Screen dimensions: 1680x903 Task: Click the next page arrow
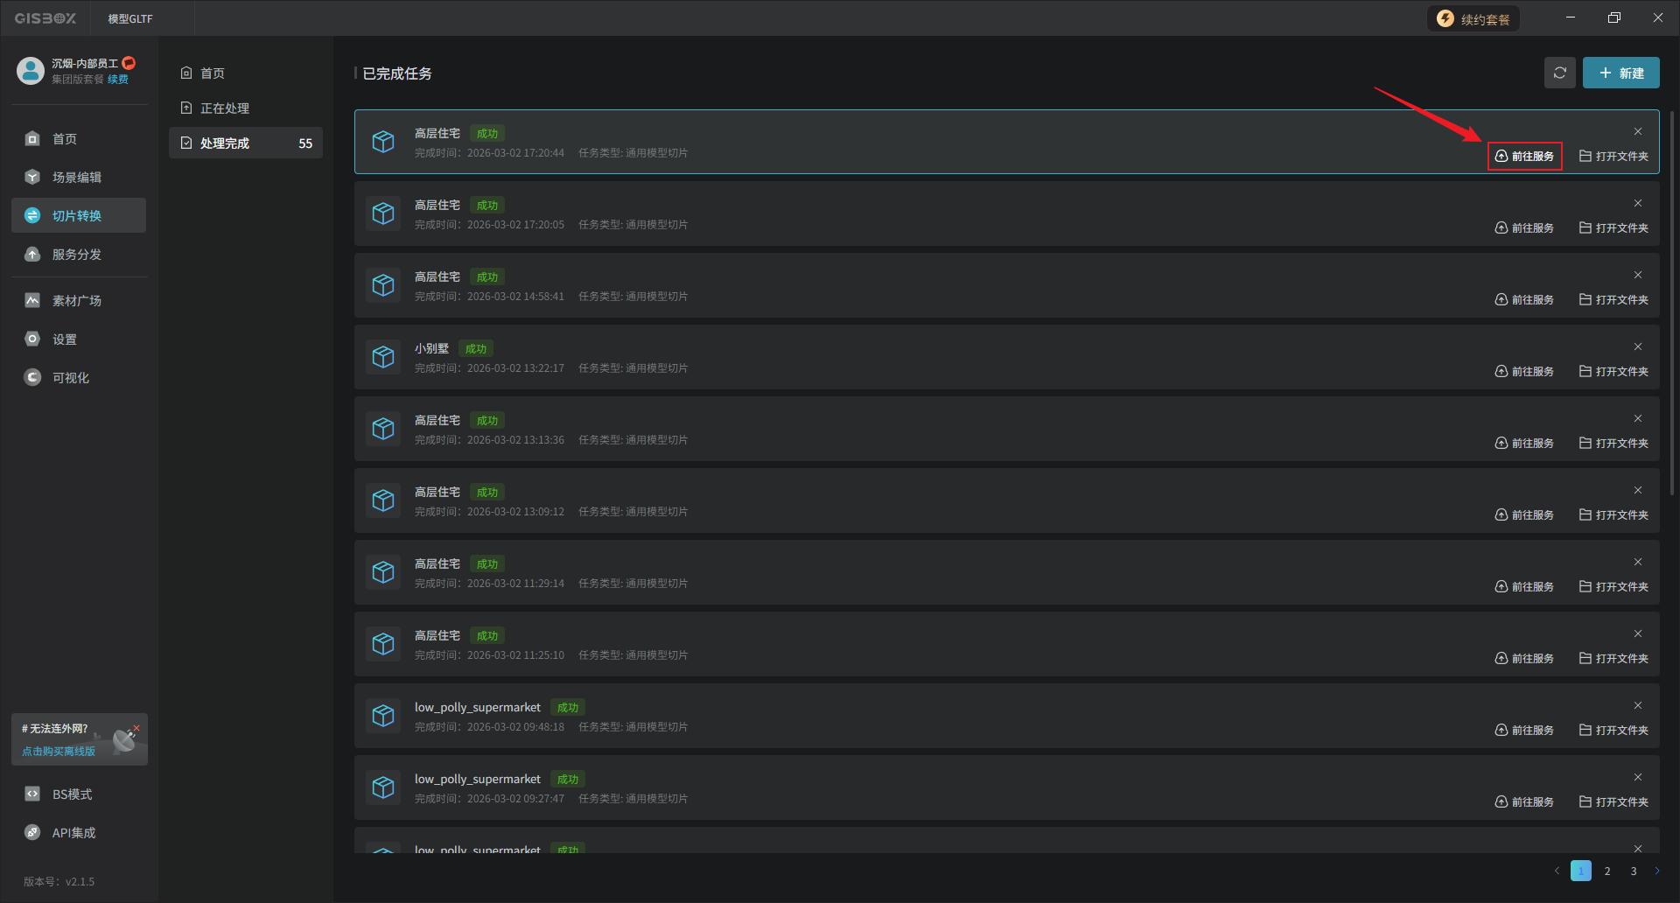pos(1656,871)
